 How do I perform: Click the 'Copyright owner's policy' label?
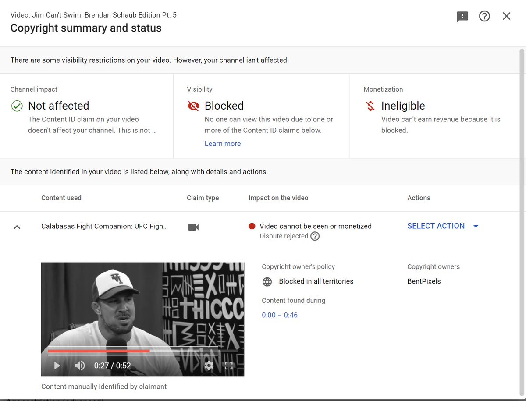[x=298, y=267]
